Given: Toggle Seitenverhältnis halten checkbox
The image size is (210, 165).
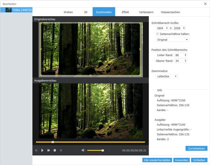Looking at the screenshot, I should [157, 34].
